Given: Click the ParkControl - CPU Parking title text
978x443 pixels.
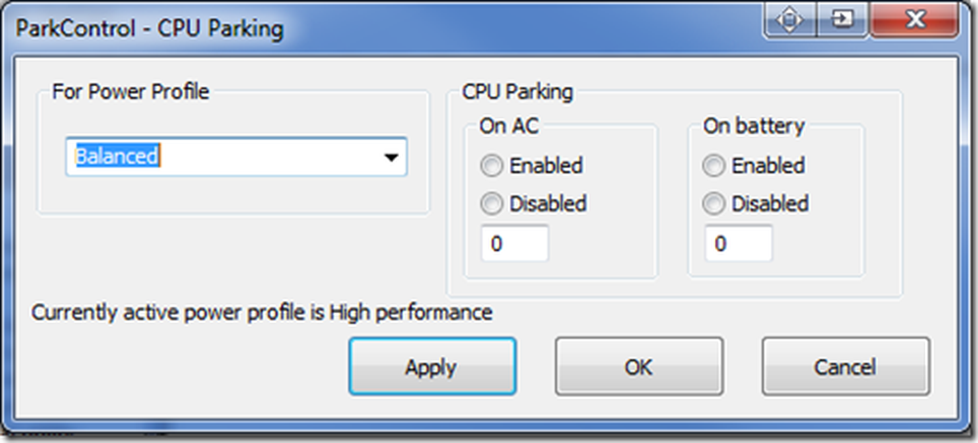Looking at the screenshot, I should (149, 28).
